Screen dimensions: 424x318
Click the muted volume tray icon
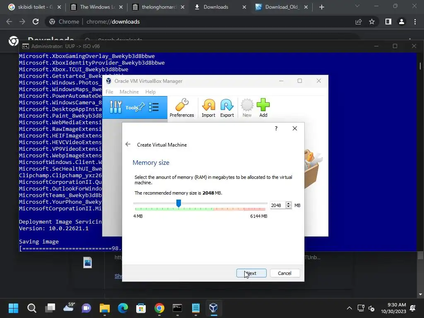(371, 308)
